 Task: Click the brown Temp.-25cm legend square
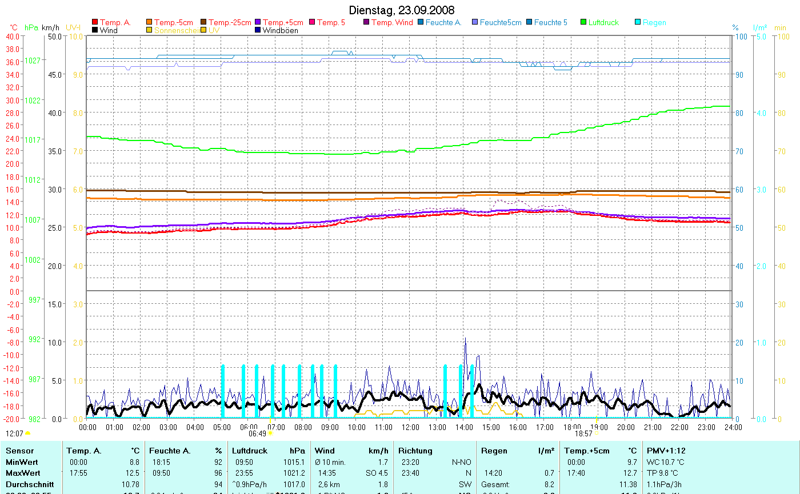click(x=204, y=22)
